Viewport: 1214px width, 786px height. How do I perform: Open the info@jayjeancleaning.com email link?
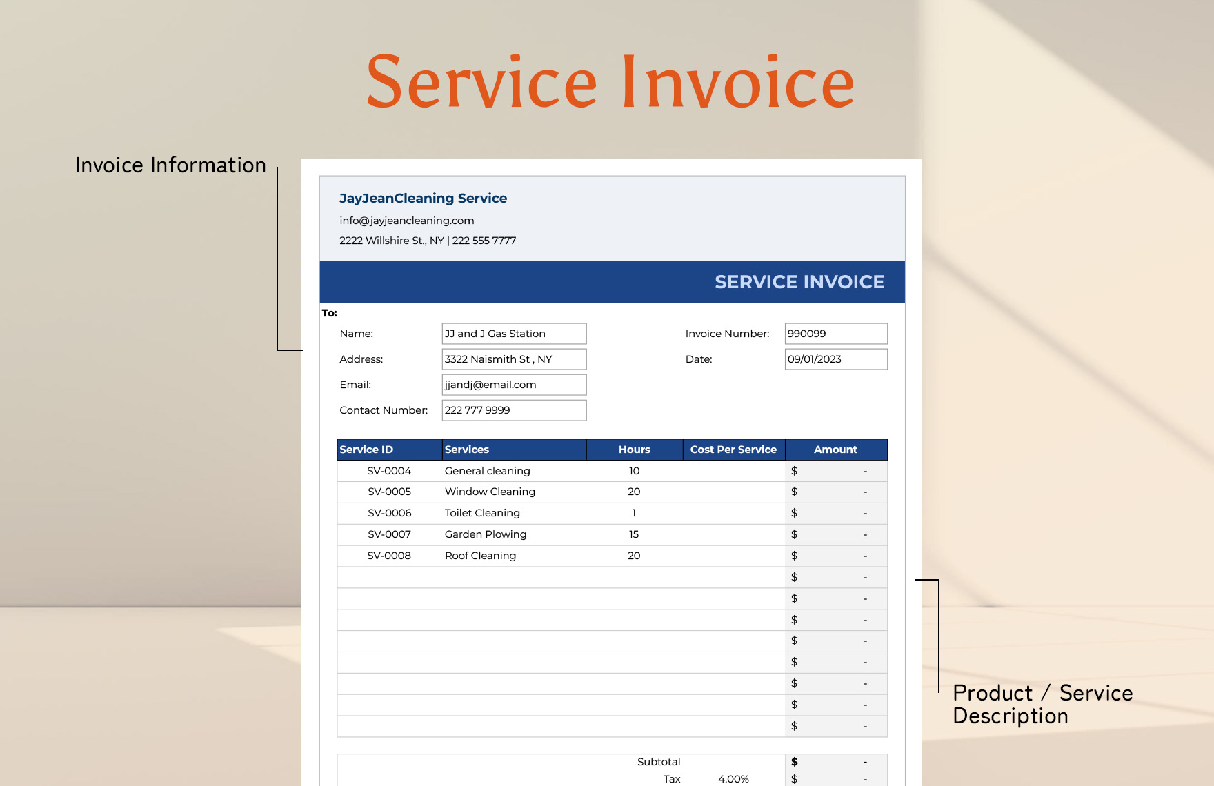coord(406,221)
